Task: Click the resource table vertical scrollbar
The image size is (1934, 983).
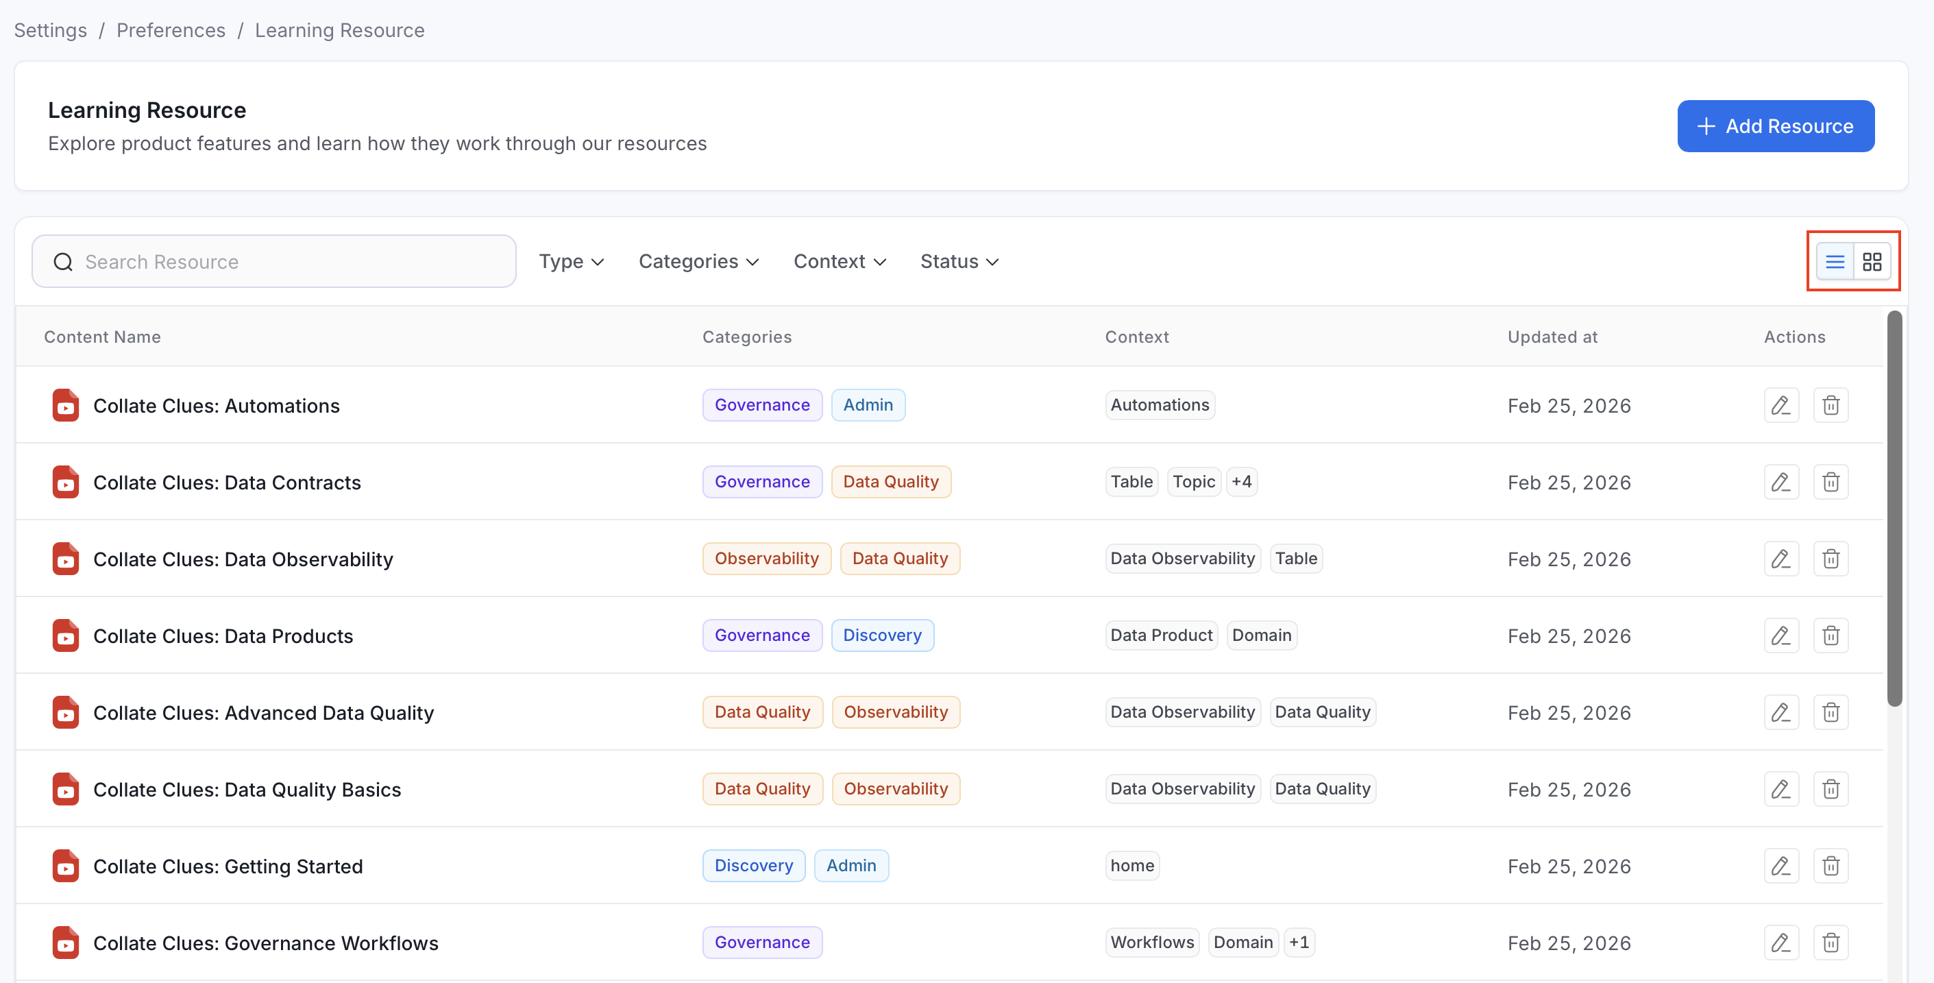Action: coord(1894,509)
